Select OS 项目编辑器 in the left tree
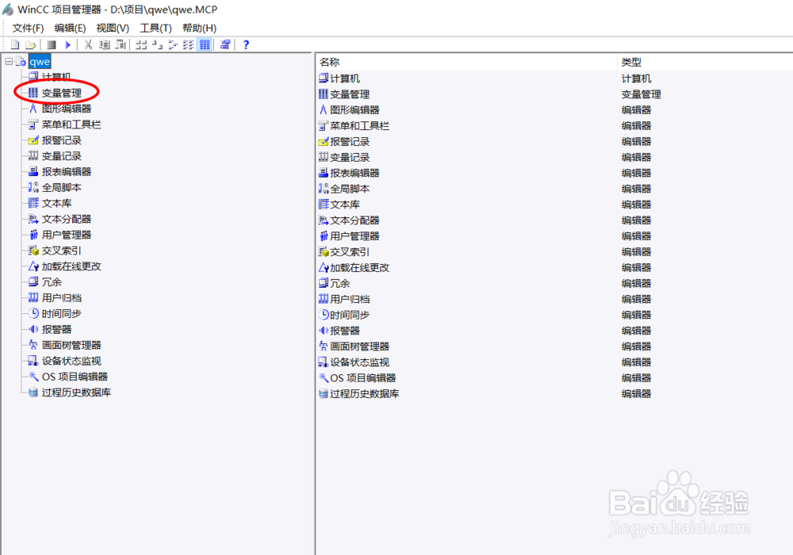The width and height of the screenshot is (793, 555). pos(75,377)
